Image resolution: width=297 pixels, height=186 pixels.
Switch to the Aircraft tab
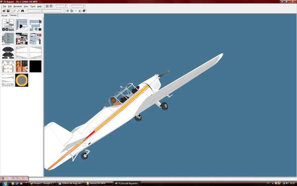click(x=4, y=15)
